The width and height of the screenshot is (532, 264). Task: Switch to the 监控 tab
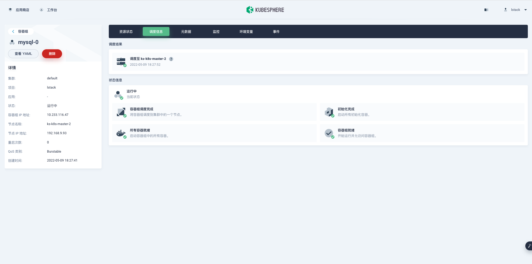[216, 32]
